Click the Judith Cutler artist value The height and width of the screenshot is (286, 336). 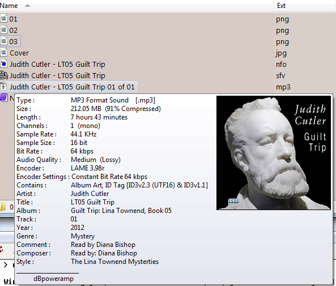[x=90, y=194]
